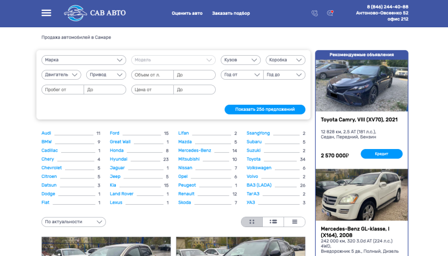Select the Mitsubishi brand link
The width and height of the screenshot is (448, 256).
[189, 159]
